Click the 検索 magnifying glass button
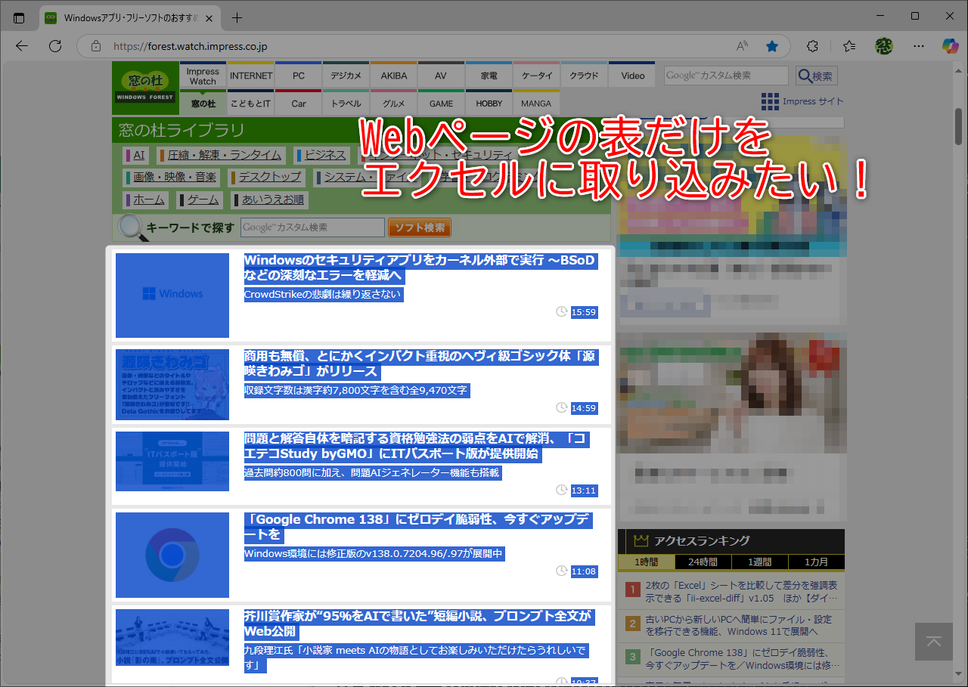 coord(814,75)
